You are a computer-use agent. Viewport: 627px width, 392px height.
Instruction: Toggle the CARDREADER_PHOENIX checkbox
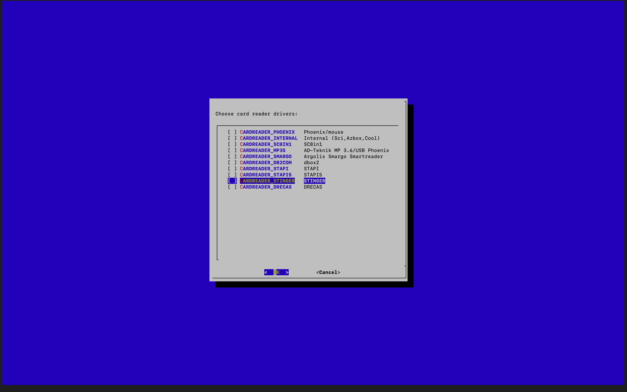[x=232, y=132]
